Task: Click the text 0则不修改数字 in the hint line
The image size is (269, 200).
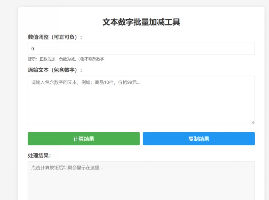Action: coord(91,59)
